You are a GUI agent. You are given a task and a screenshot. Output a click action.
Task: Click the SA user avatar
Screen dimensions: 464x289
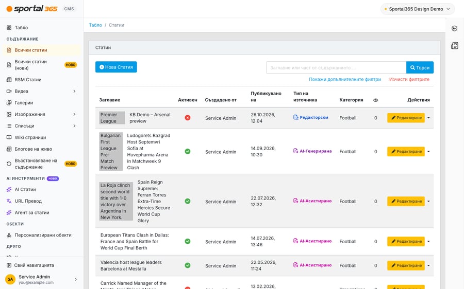10,279
